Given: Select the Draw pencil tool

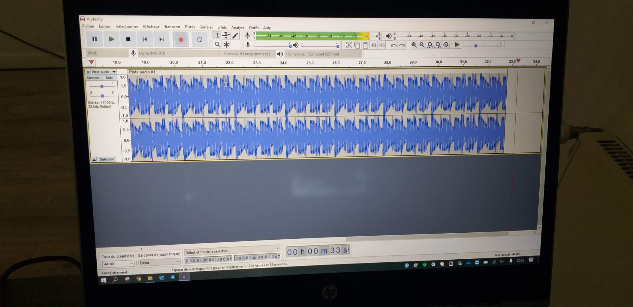Looking at the screenshot, I should (x=235, y=36).
